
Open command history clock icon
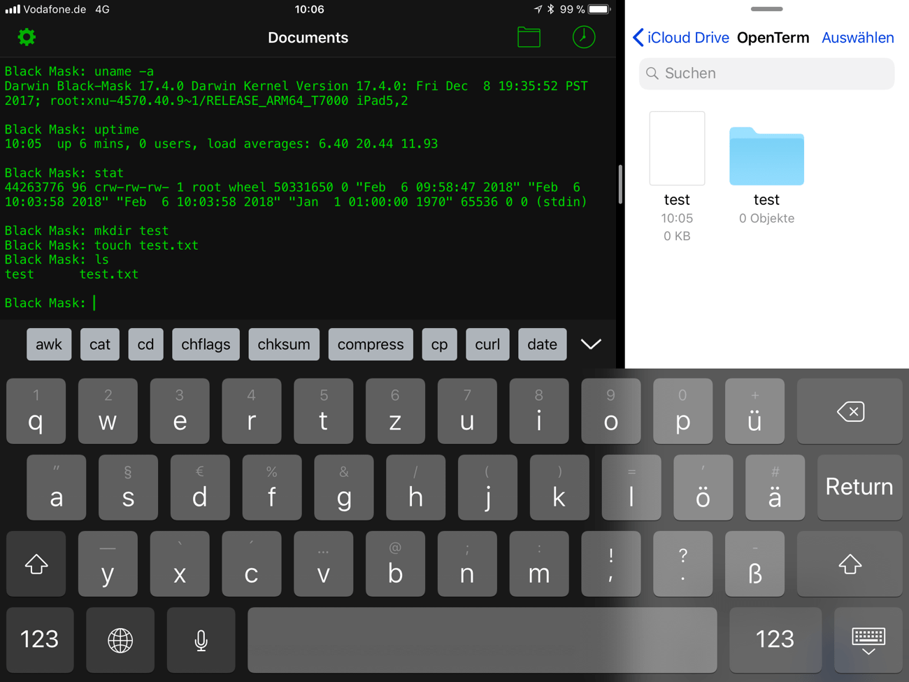[x=584, y=37]
